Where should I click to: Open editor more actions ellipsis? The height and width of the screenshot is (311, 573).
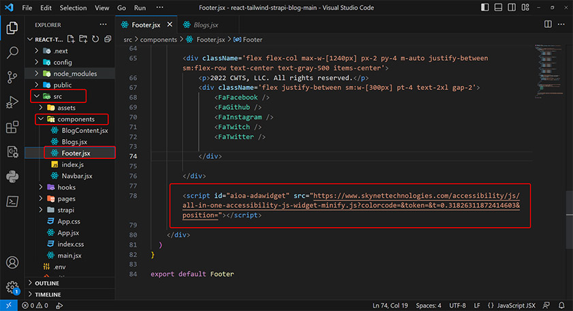pyautogui.click(x=561, y=24)
